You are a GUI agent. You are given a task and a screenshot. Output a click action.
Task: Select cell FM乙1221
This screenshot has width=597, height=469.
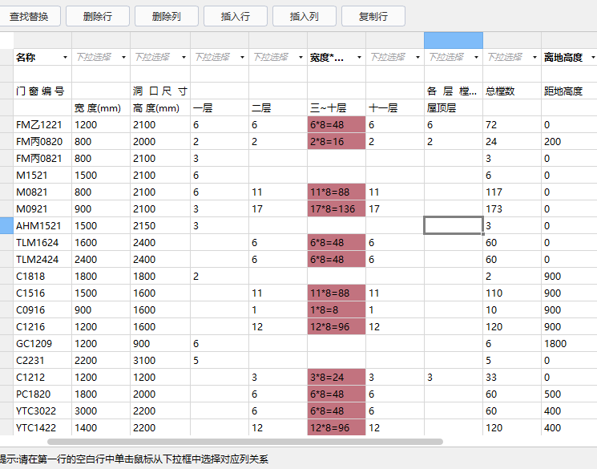point(42,125)
